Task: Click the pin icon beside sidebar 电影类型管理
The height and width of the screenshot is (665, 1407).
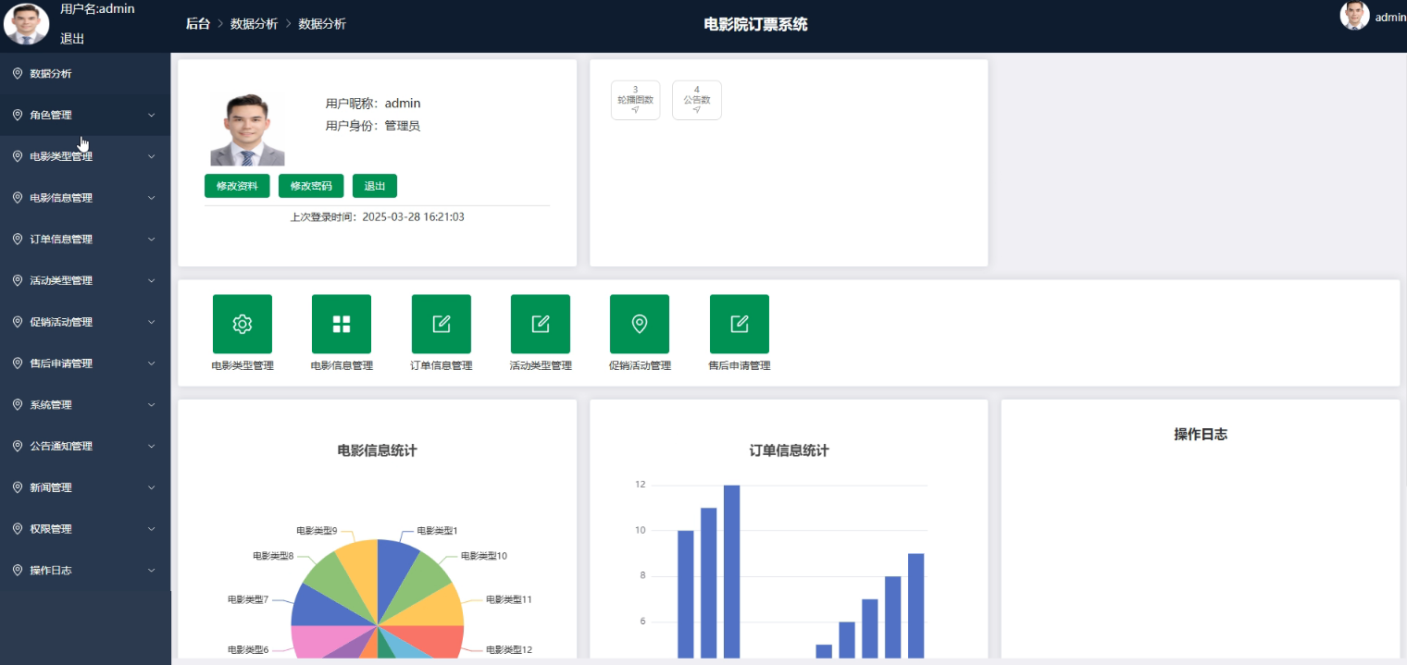Action: 18,156
